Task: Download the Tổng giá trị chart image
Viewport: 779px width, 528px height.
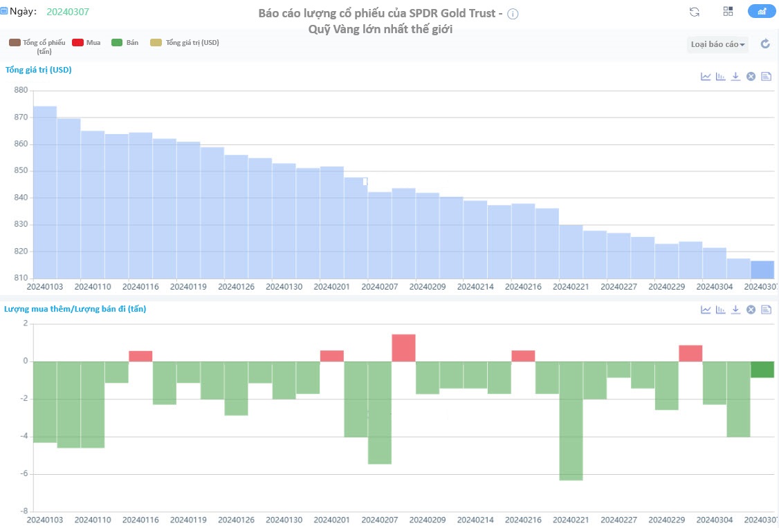Action: (736, 77)
